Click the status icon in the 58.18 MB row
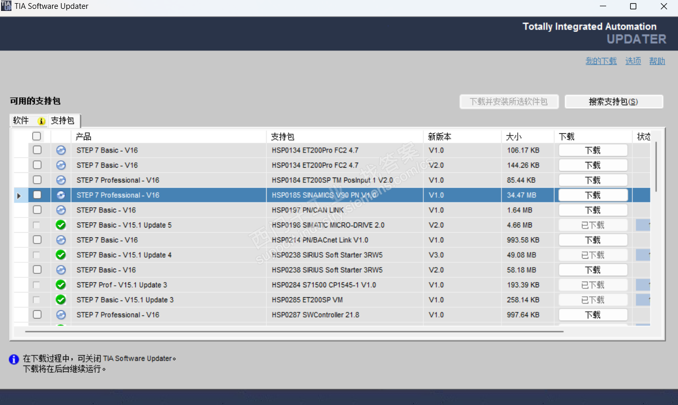 61,270
